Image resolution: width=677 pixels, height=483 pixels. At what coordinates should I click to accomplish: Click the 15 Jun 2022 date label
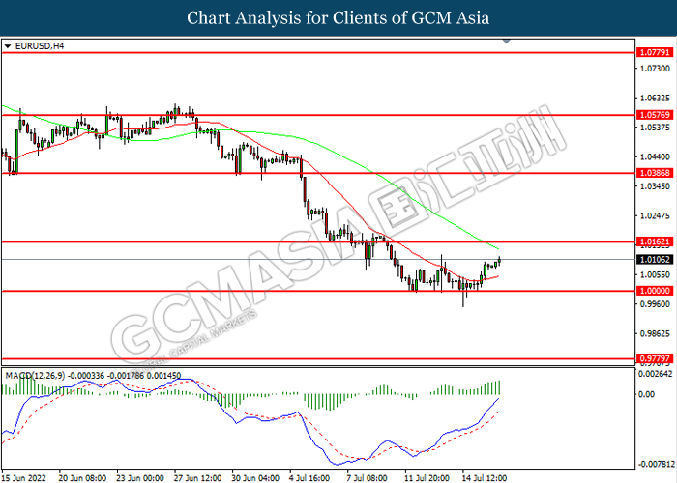click(x=24, y=477)
